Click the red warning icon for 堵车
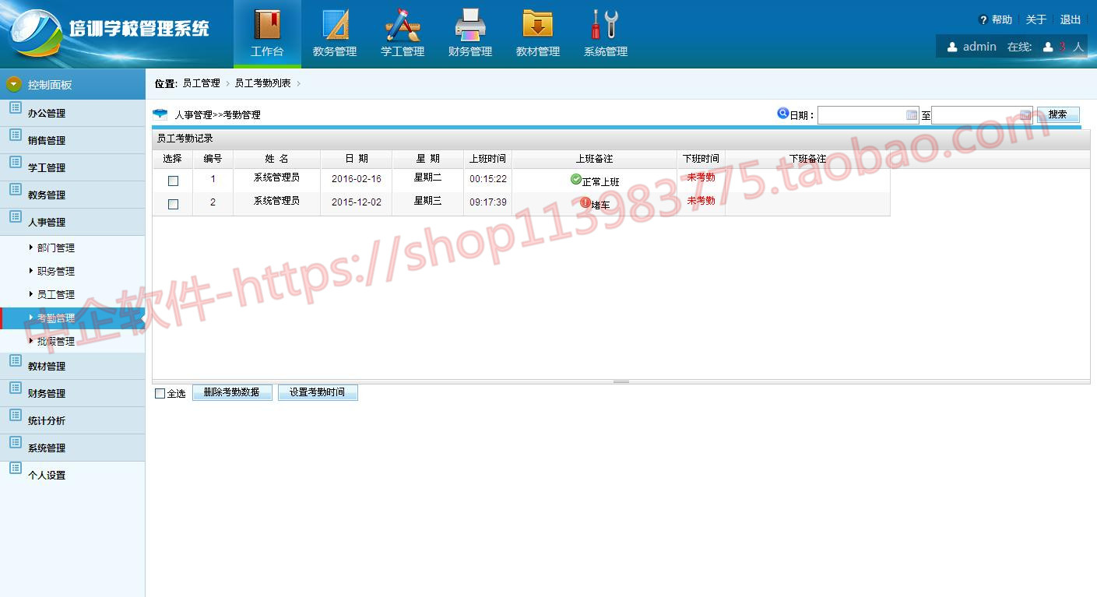The height and width of the screenshot is (597, 1097). (x=585, y=202)
